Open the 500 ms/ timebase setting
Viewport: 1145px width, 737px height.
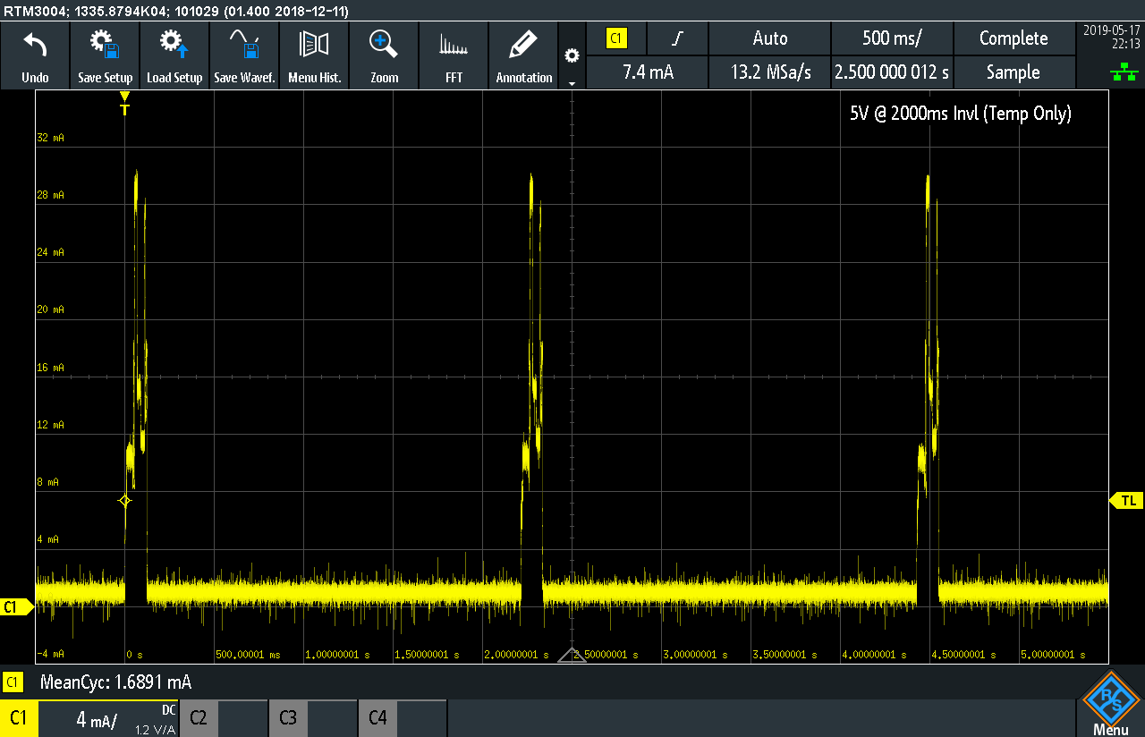coord(892,38)
